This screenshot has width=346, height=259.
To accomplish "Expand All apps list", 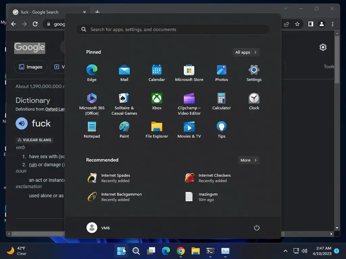I will (246, 52).
